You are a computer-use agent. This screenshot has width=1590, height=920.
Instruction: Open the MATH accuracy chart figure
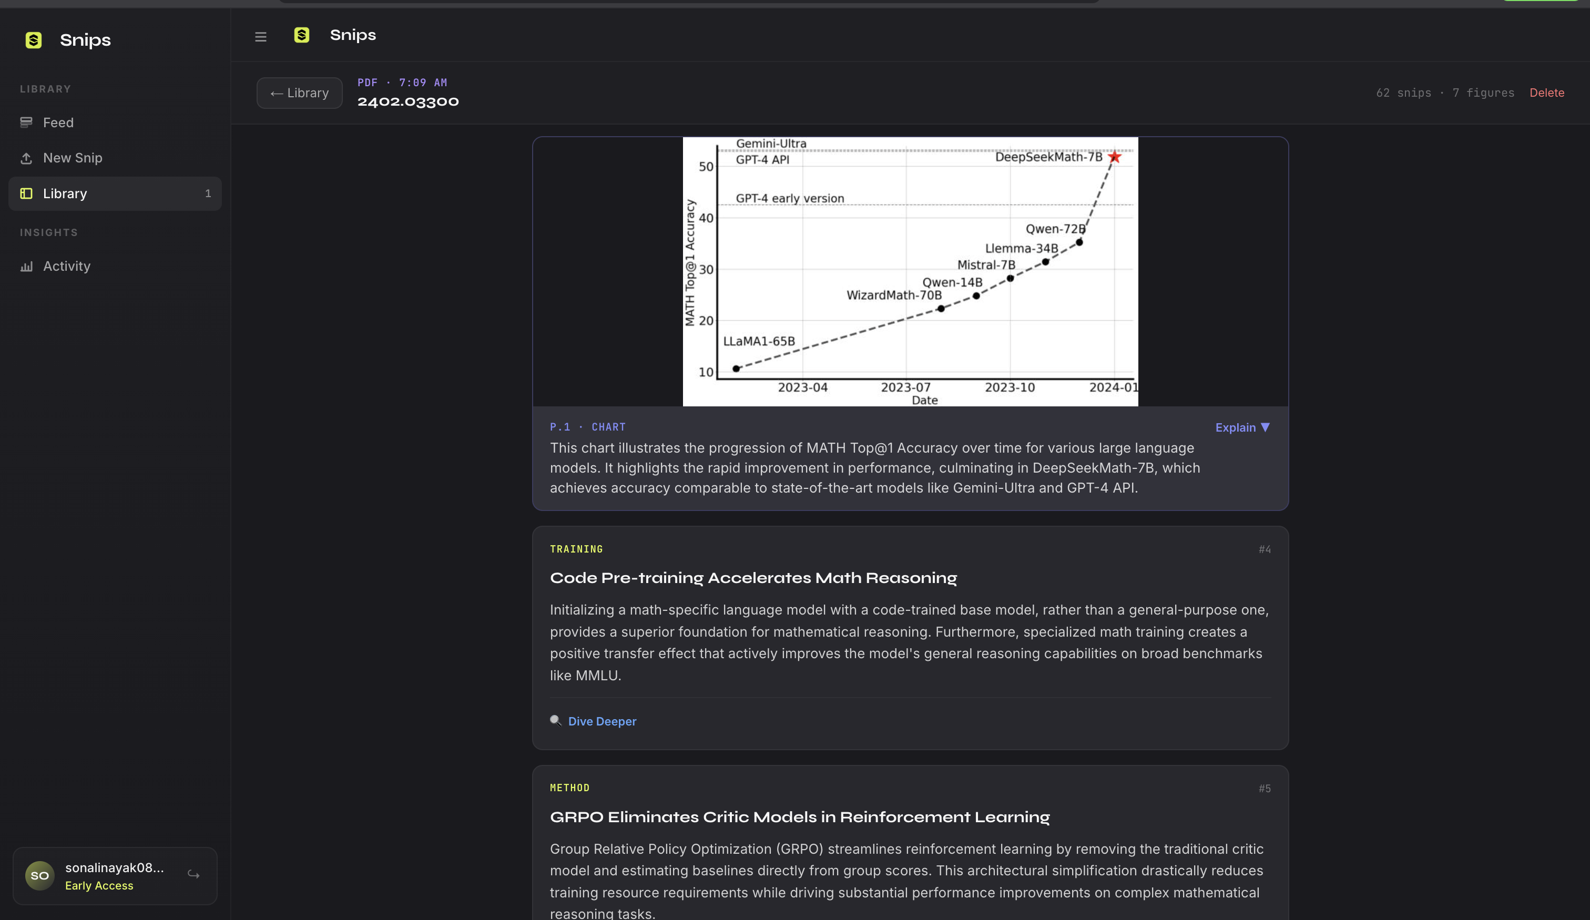click(x=910, y=271)
